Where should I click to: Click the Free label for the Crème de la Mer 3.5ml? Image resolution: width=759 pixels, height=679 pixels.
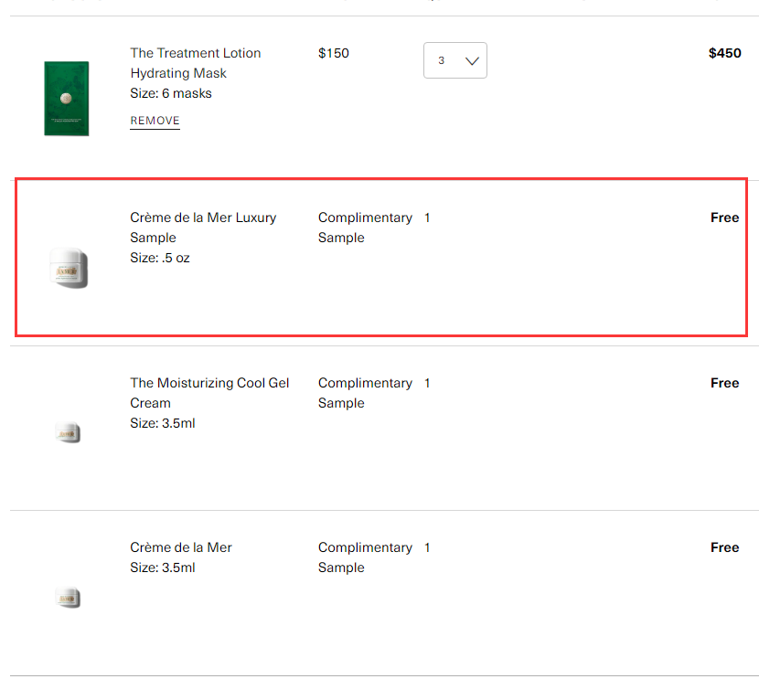coord(724,547)
